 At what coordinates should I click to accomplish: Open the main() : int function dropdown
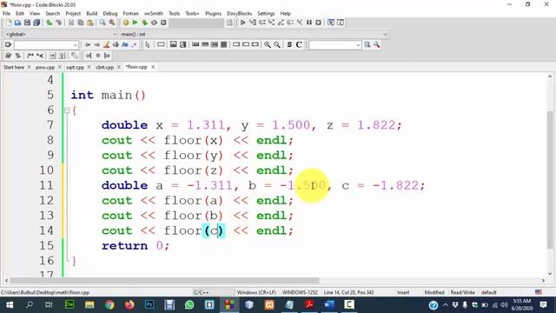coord(255,34)
